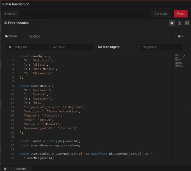Click the editor vertical scrollbar

click(185, 108)
